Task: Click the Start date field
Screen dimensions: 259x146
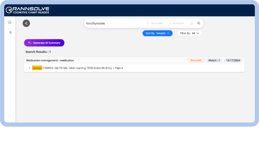Action: coord(157,23)
